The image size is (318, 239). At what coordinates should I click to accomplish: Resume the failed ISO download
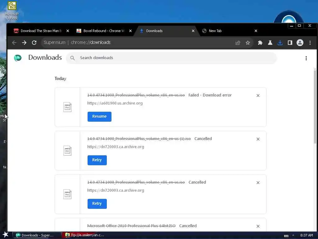click(99, 116)
